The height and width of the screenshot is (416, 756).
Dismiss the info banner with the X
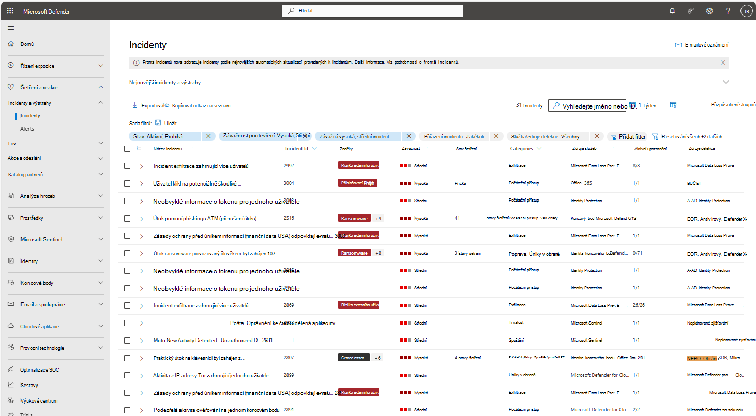point(723,63)
